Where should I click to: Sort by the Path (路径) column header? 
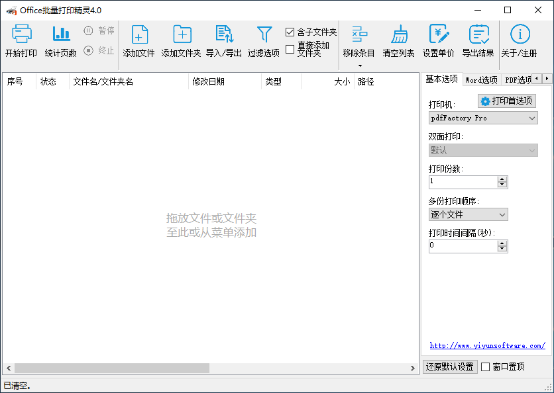386,81
